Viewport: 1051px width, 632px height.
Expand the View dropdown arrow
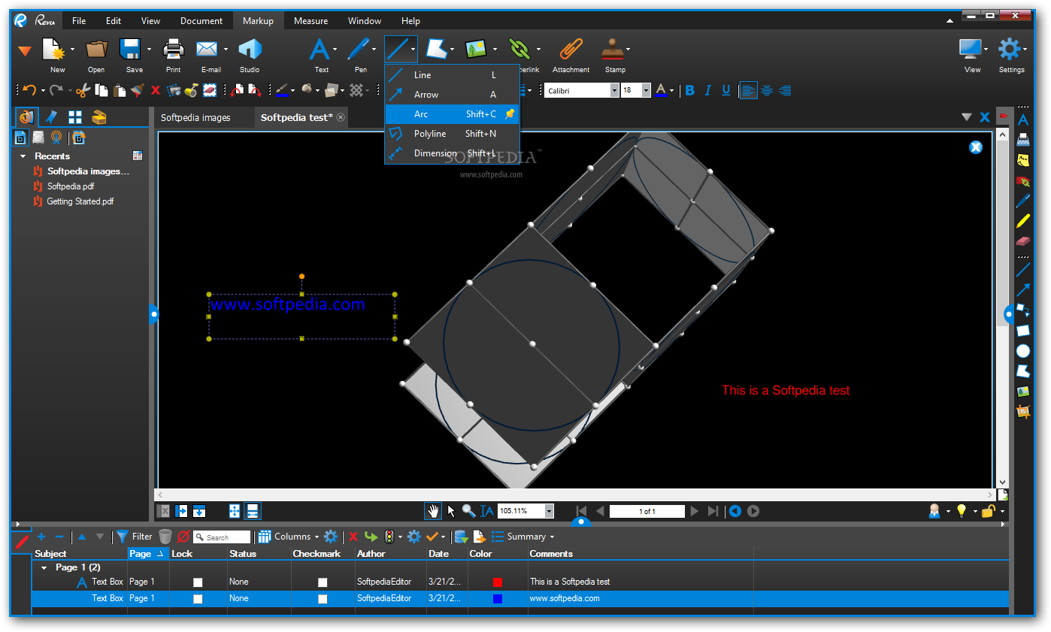pyautogui.click(x=986, y=50)
